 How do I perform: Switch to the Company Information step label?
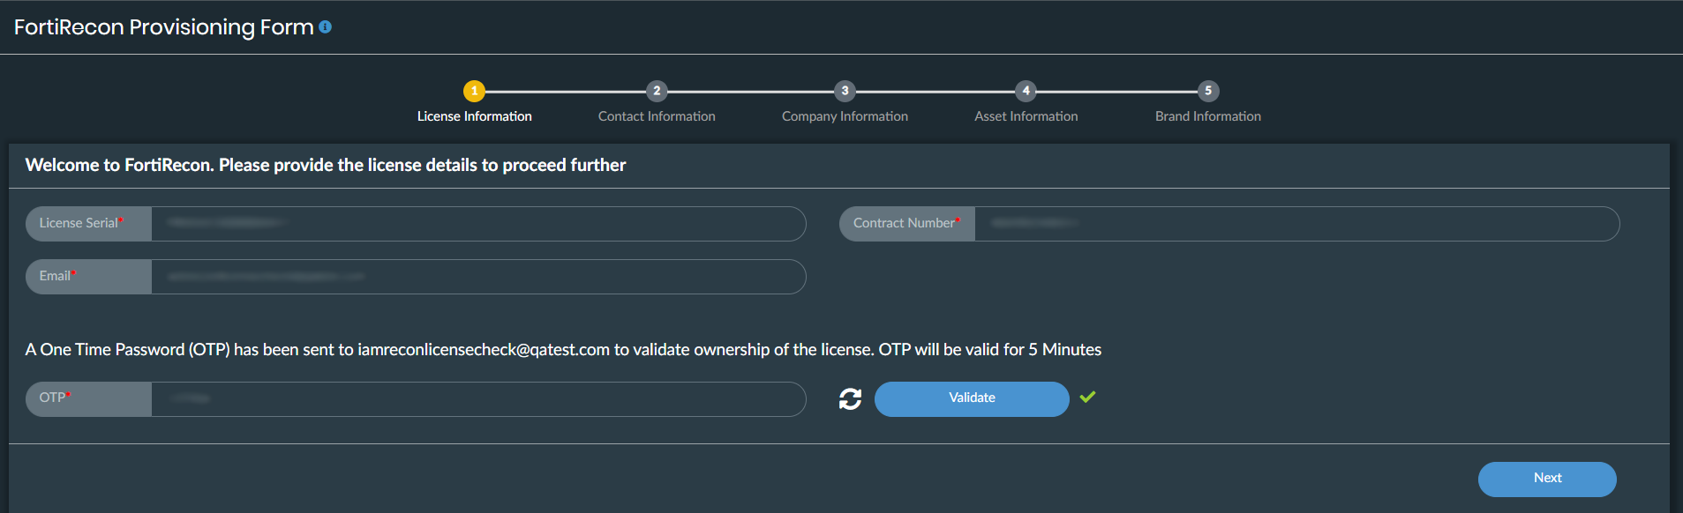pyautogui.click(x=845, y=116)
